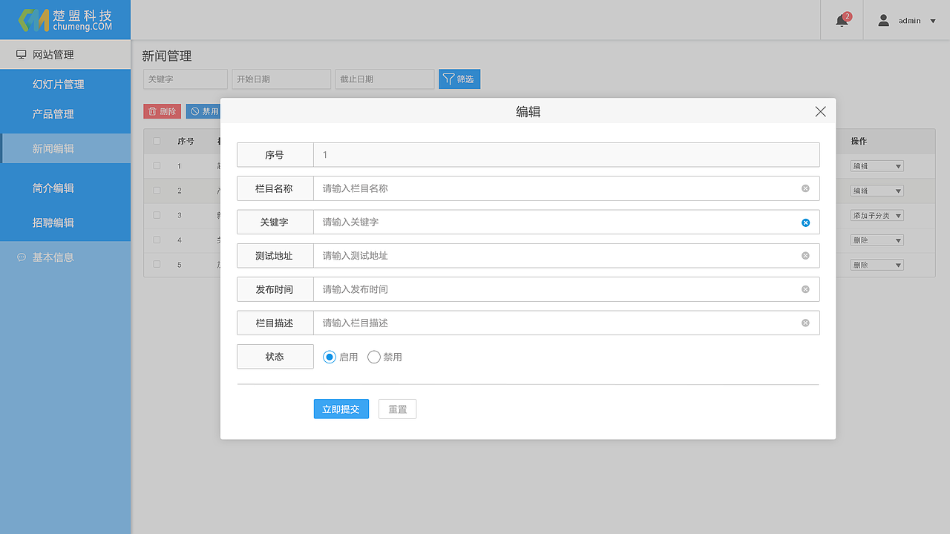Open the admin account dropdown arrow
Viewport: 950px width, 534px height.
tap(933, 21)
